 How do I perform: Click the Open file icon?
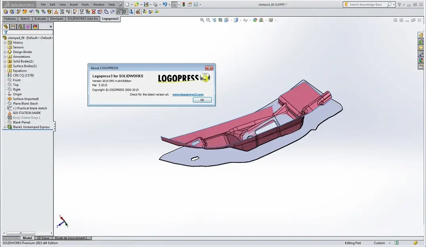tap(137, 4)
